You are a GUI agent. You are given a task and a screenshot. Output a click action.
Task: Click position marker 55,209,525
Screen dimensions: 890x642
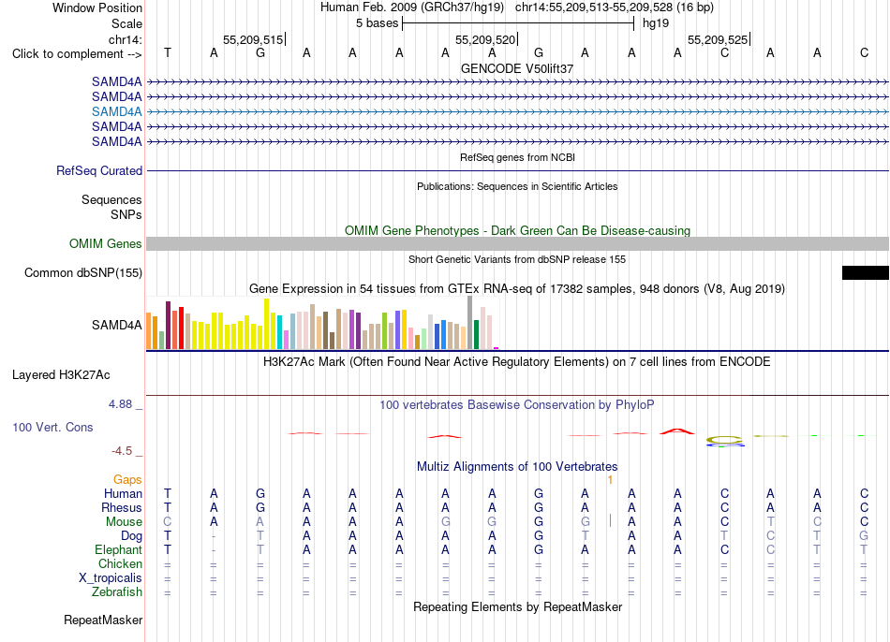718,39
